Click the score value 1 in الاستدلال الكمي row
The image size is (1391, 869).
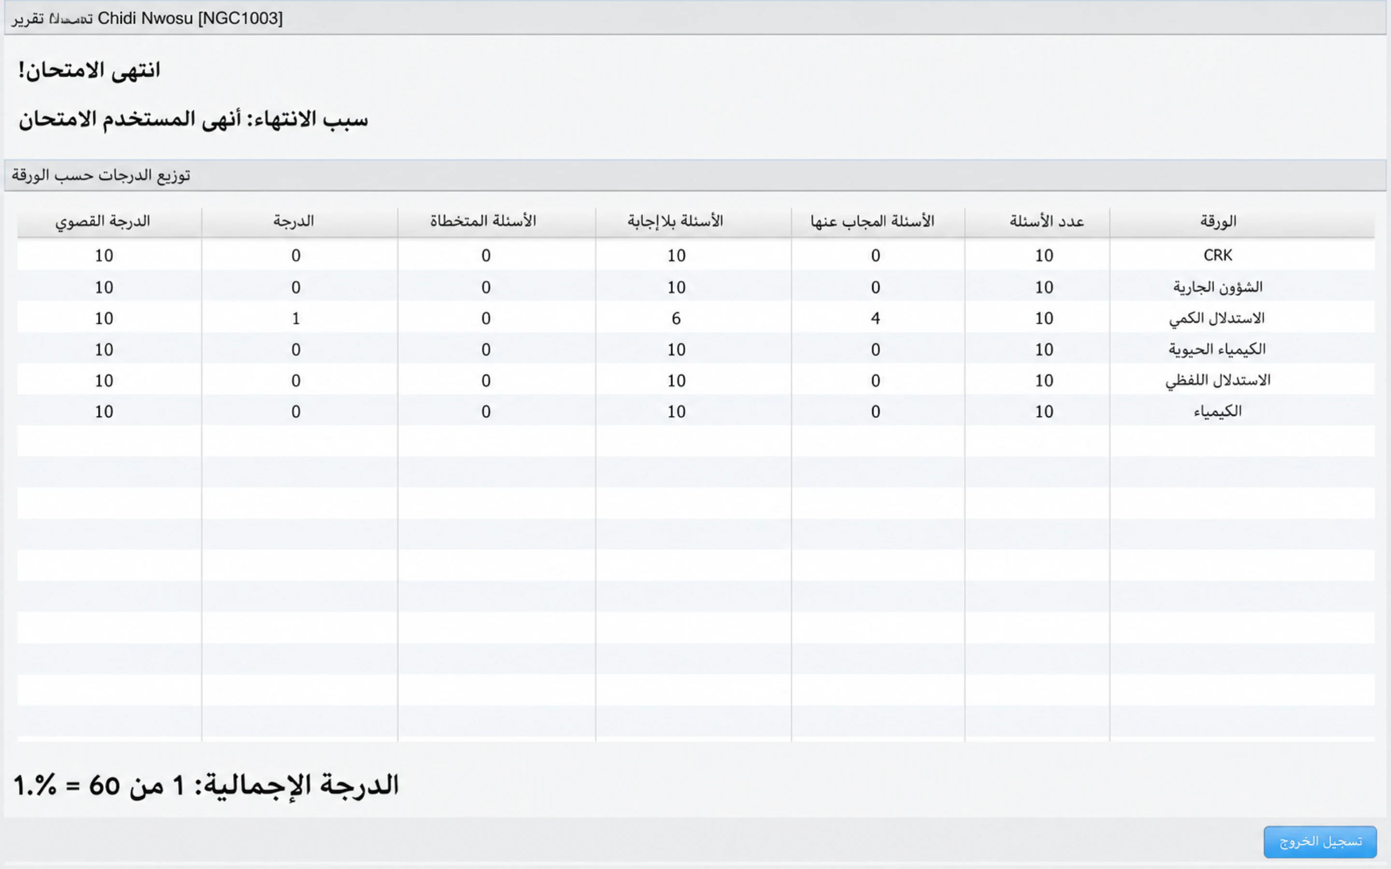pos(296,319)
